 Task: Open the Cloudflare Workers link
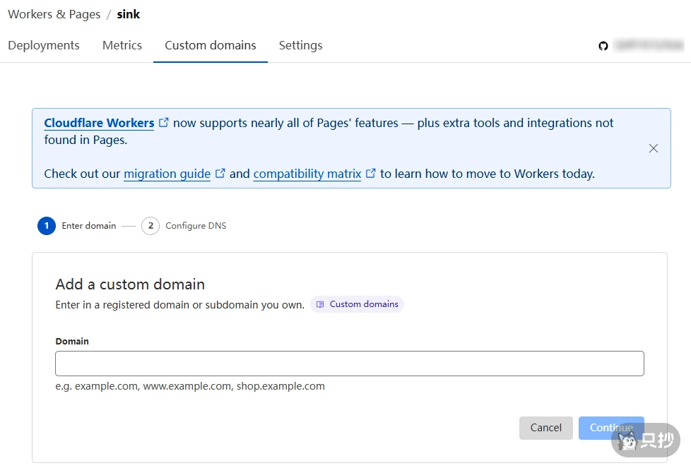pos(99,123)
